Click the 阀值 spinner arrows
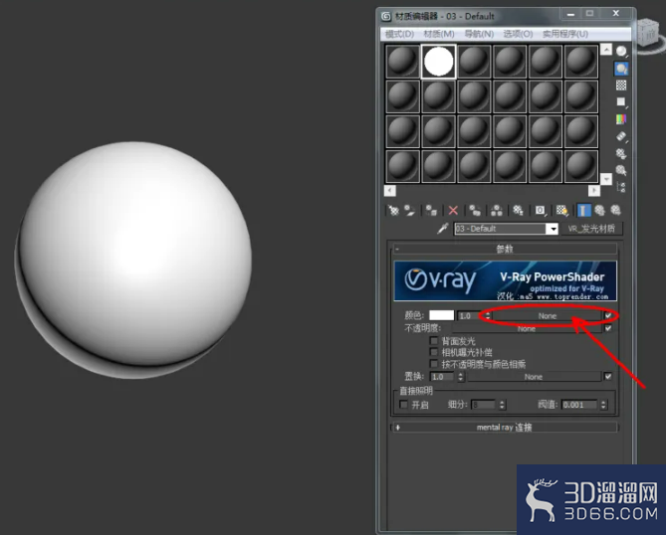Screen dimensions: 666x535 pos(603,405)
